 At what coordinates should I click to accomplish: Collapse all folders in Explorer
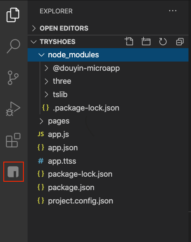180,42
